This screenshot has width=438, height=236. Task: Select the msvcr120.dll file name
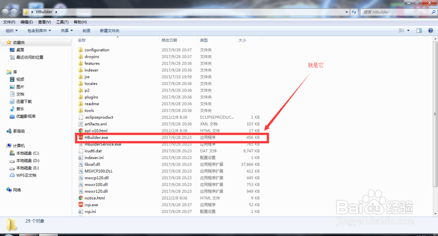pyautogui.click(x=96, y=191)
